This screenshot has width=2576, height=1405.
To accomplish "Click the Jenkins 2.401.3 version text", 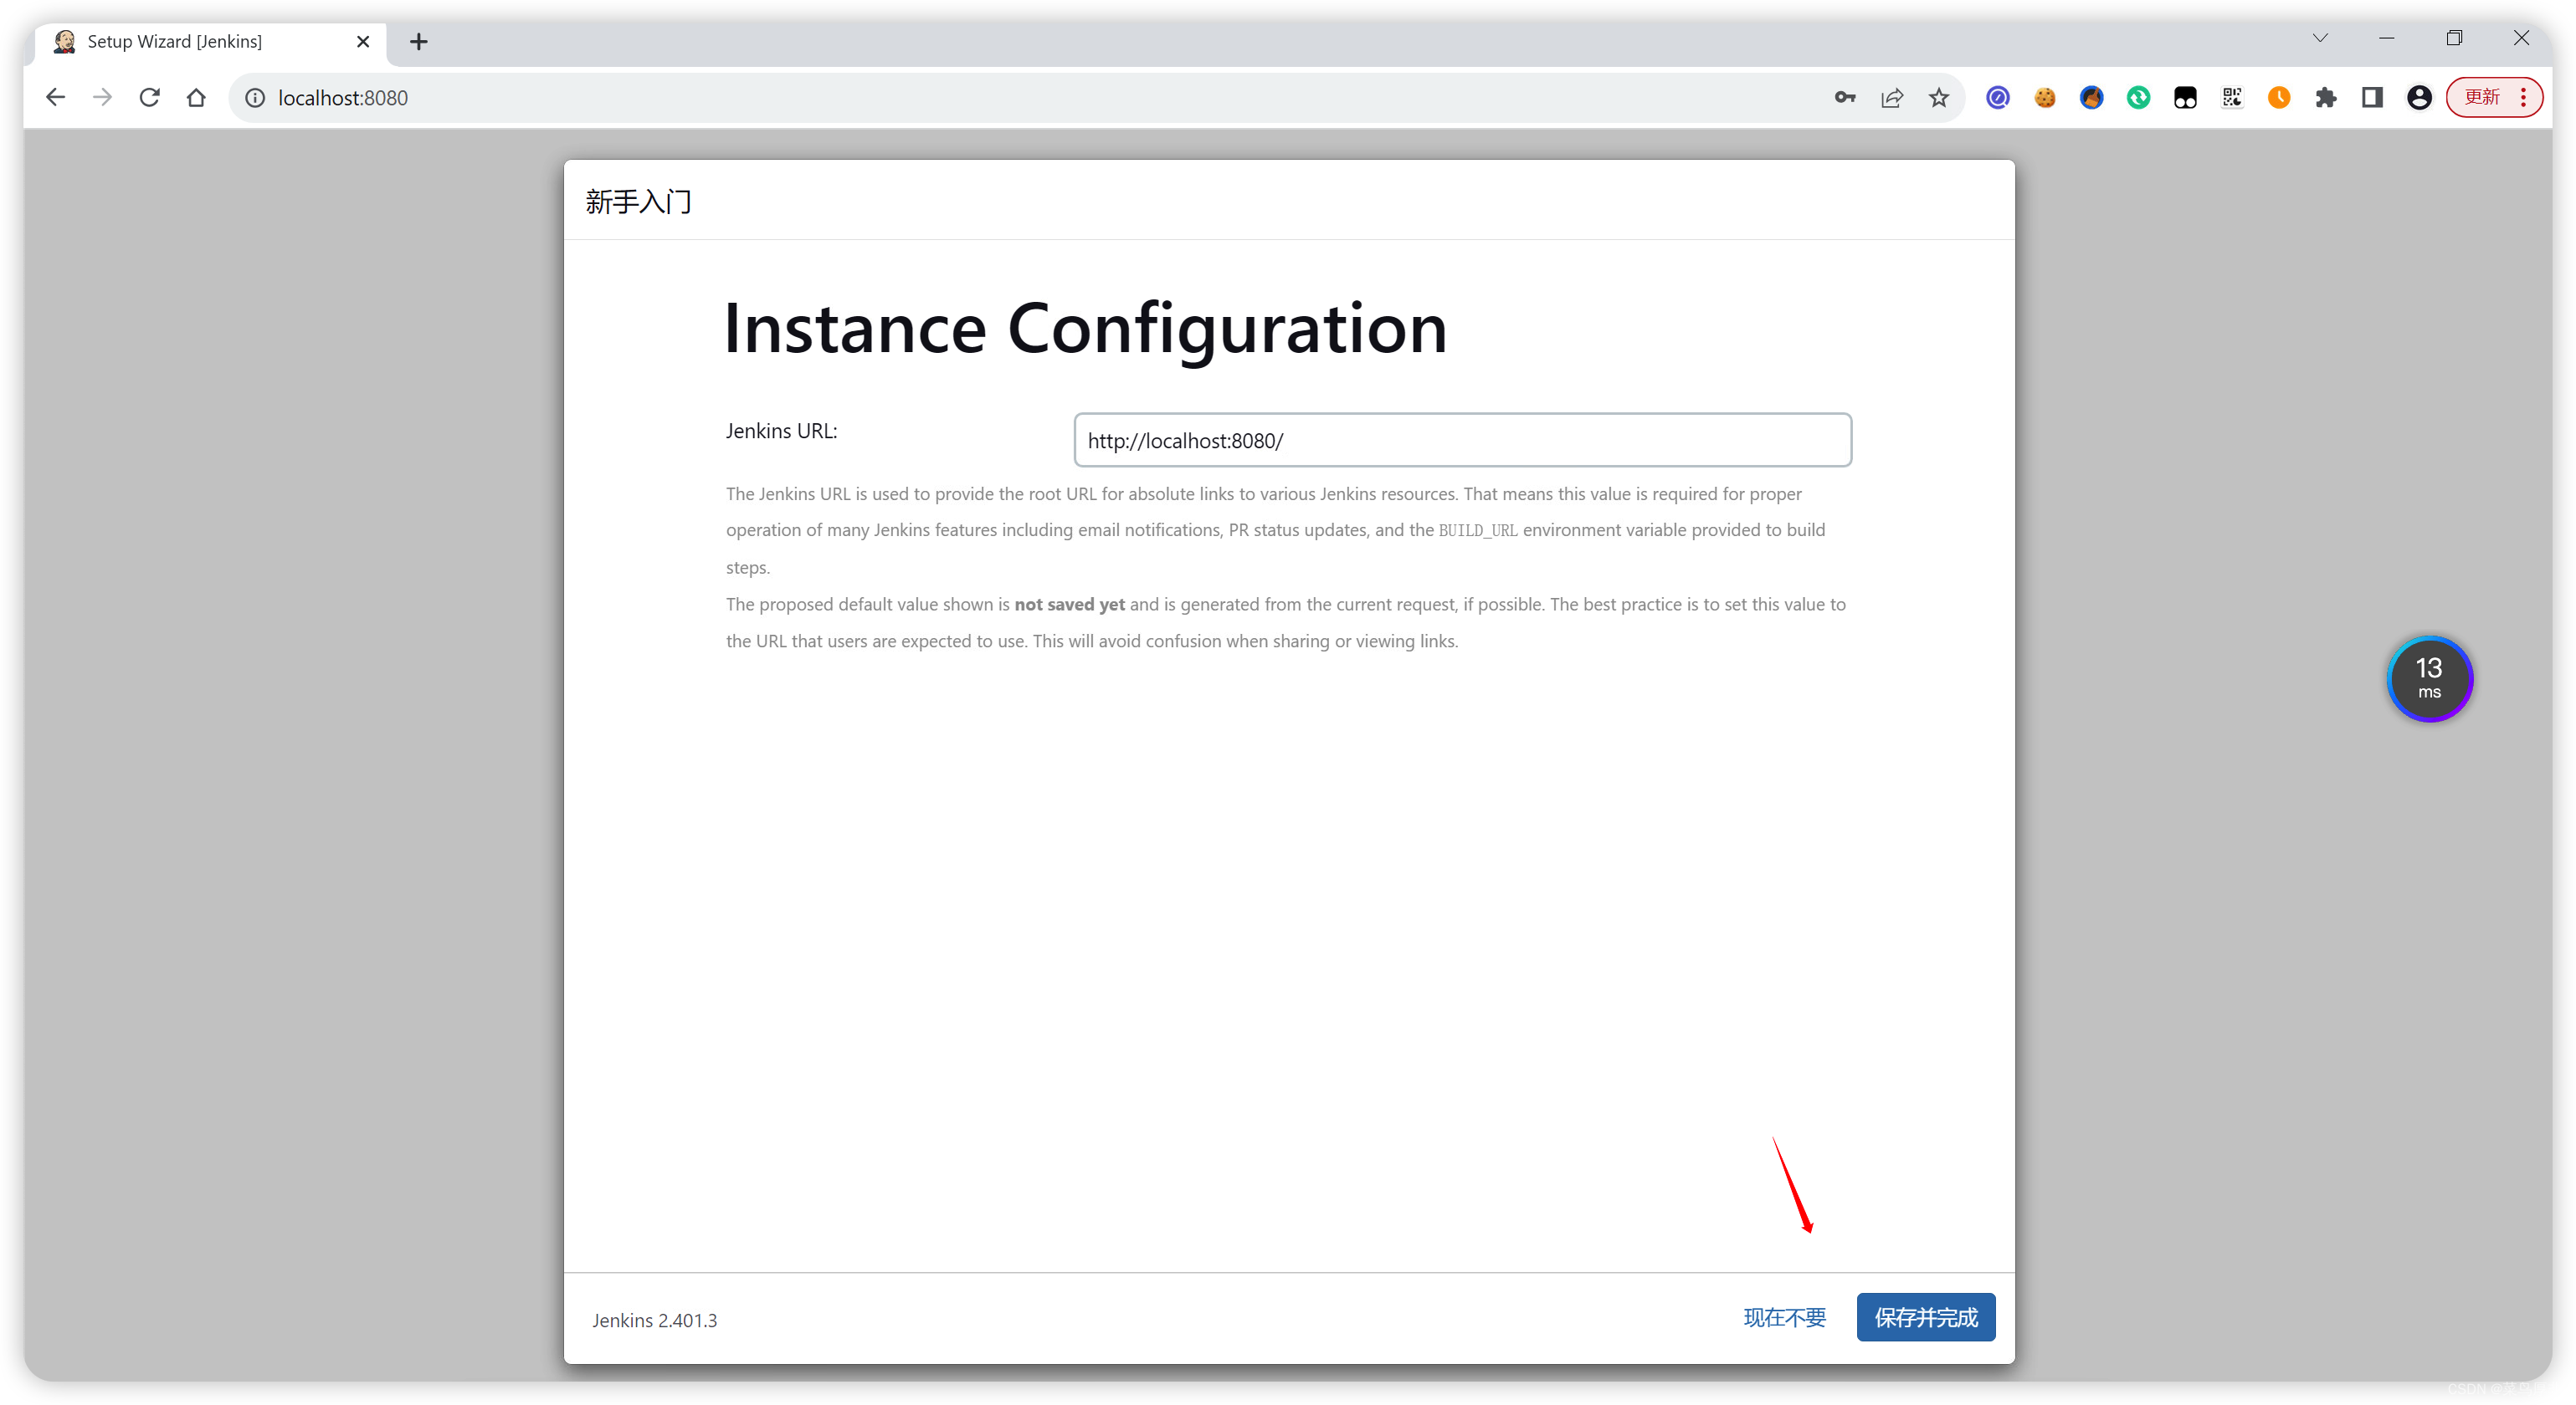I will click(654, 1320).
